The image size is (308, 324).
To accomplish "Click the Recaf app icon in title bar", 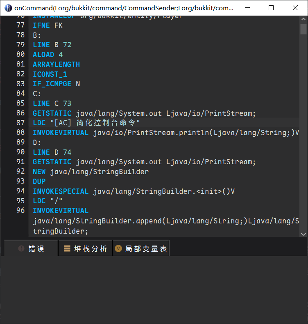I will click(x=8, y=8).
